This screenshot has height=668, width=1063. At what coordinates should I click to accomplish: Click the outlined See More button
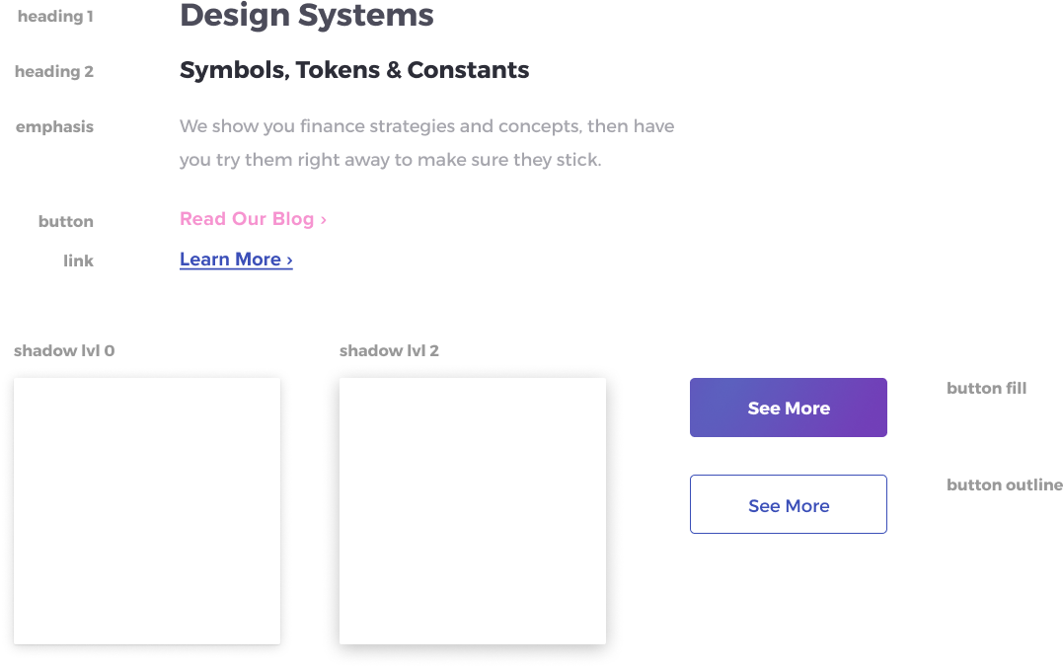tap(789, 504)
